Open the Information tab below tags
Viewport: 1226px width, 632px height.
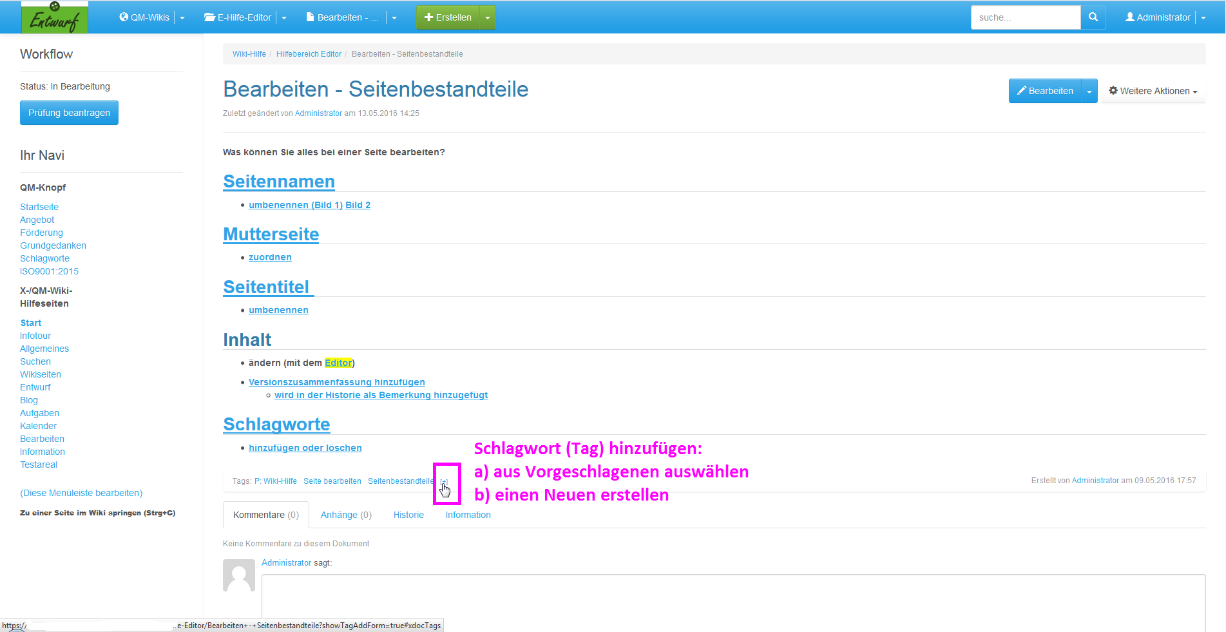468,515
